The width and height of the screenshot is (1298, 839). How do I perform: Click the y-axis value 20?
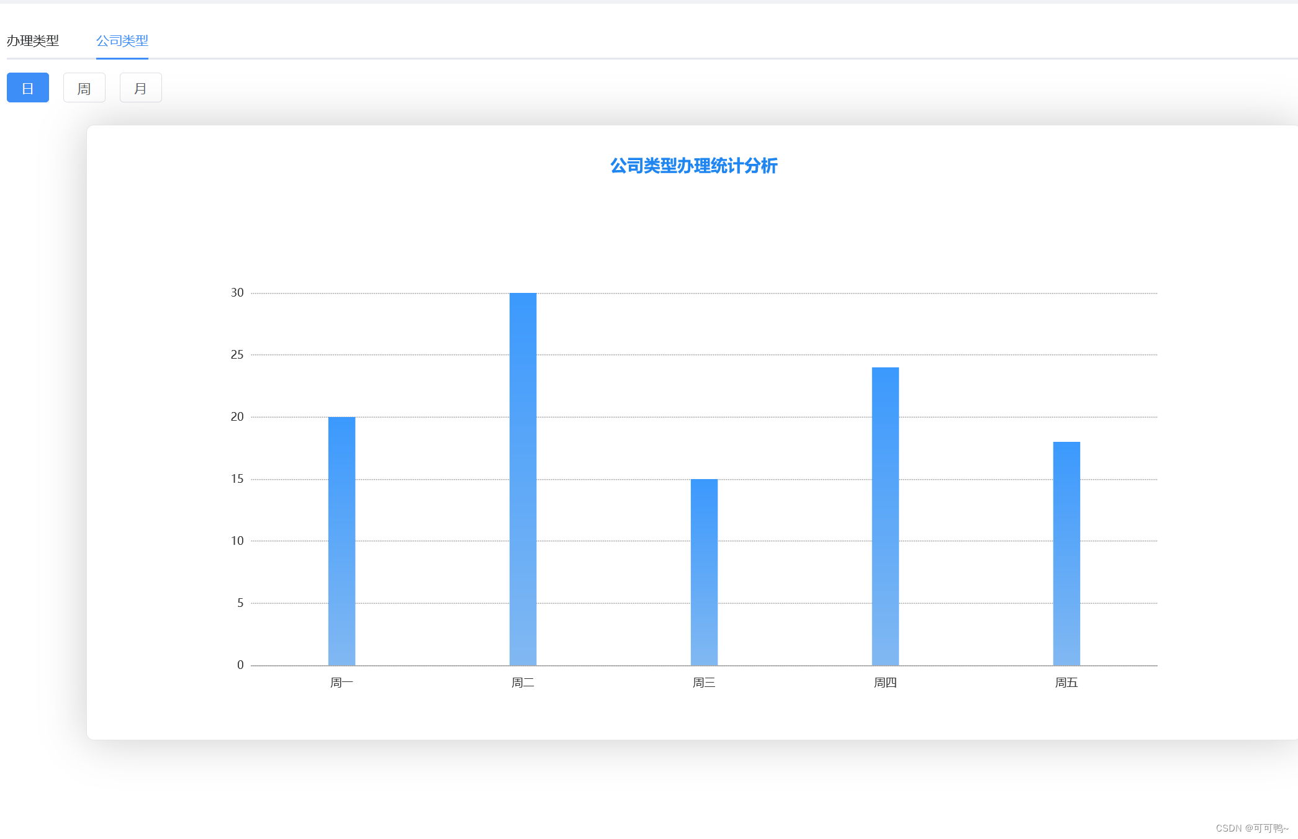[x=237, y=417]
